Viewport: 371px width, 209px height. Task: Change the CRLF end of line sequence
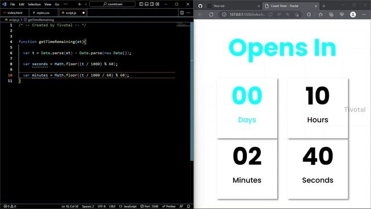pos(112,207)
